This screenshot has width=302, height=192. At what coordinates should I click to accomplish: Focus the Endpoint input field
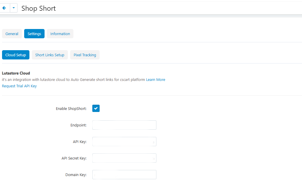click(124, 125)
